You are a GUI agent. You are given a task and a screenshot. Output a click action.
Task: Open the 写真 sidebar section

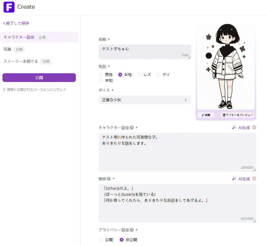point(14,49)
